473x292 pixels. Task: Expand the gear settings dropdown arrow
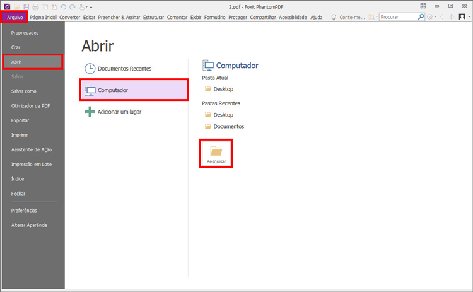435,17
